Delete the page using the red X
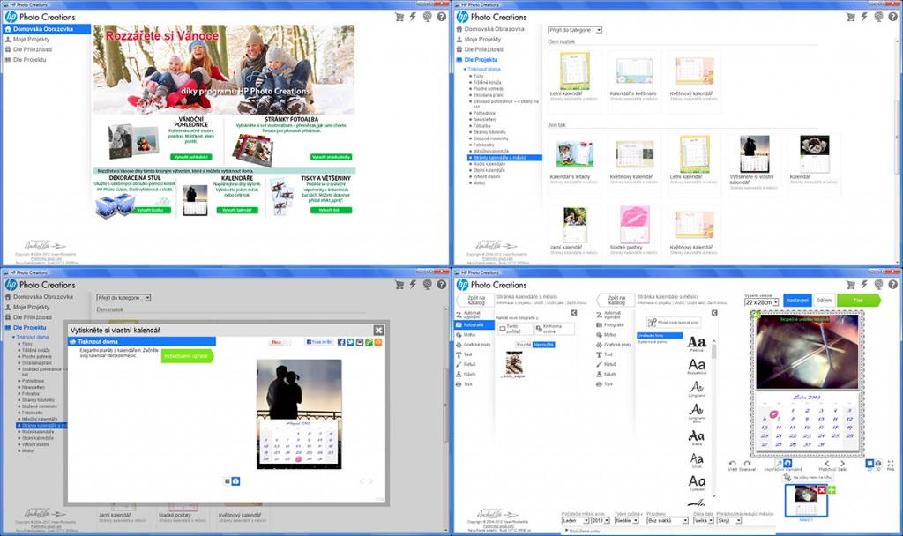The image size is (903, 536). (x=822, y=490)
